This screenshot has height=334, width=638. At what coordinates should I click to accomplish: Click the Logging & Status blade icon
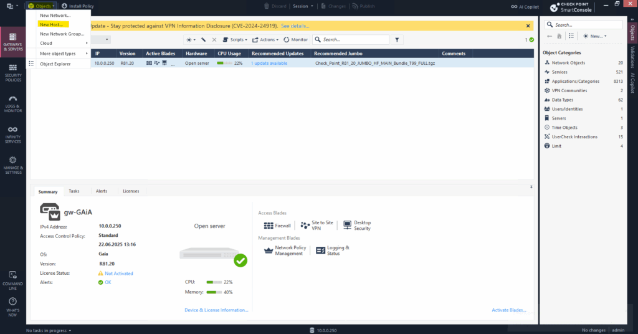(321, 250)
